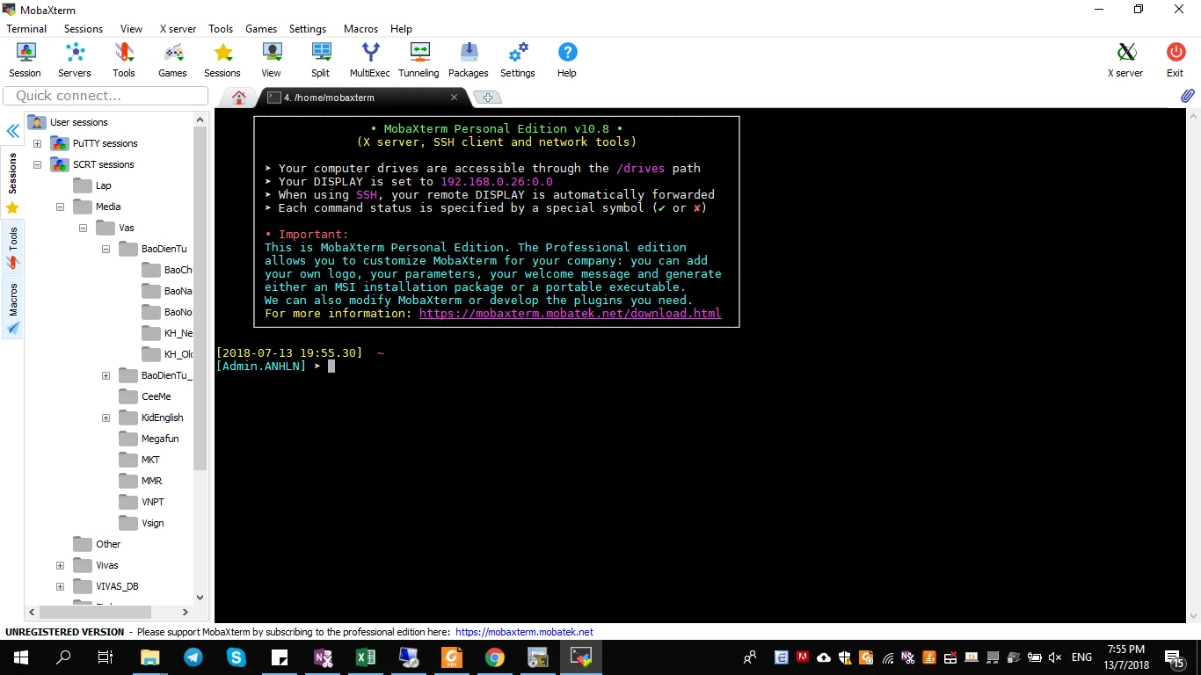Open the Terminal menu

coord(26,29)
